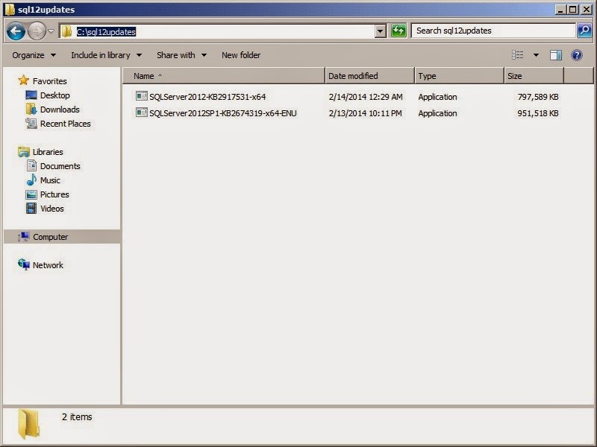
Task: Select Computer in the navigation pane
Action: click(50, 237)
